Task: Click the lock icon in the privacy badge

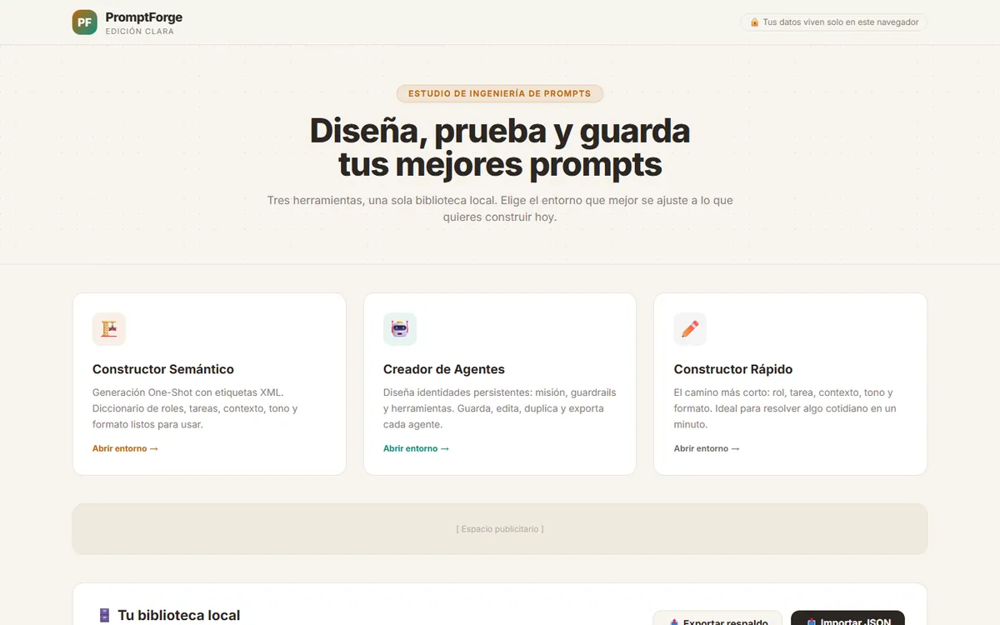Action: [754, 22]
